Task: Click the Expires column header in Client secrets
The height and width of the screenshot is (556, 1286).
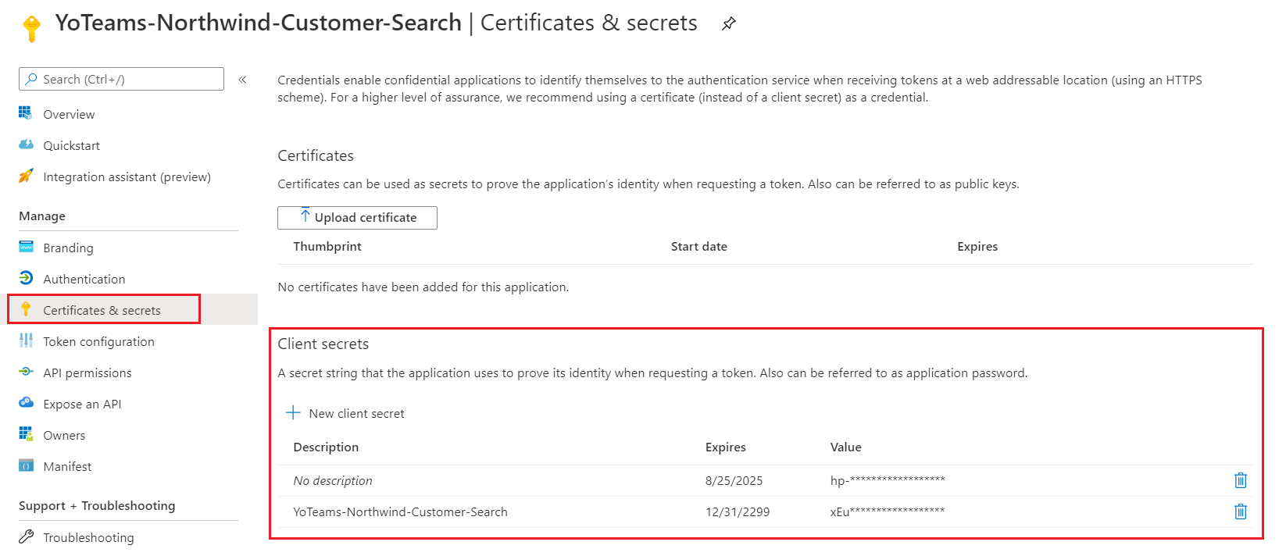Action: (x=725, y=447)
